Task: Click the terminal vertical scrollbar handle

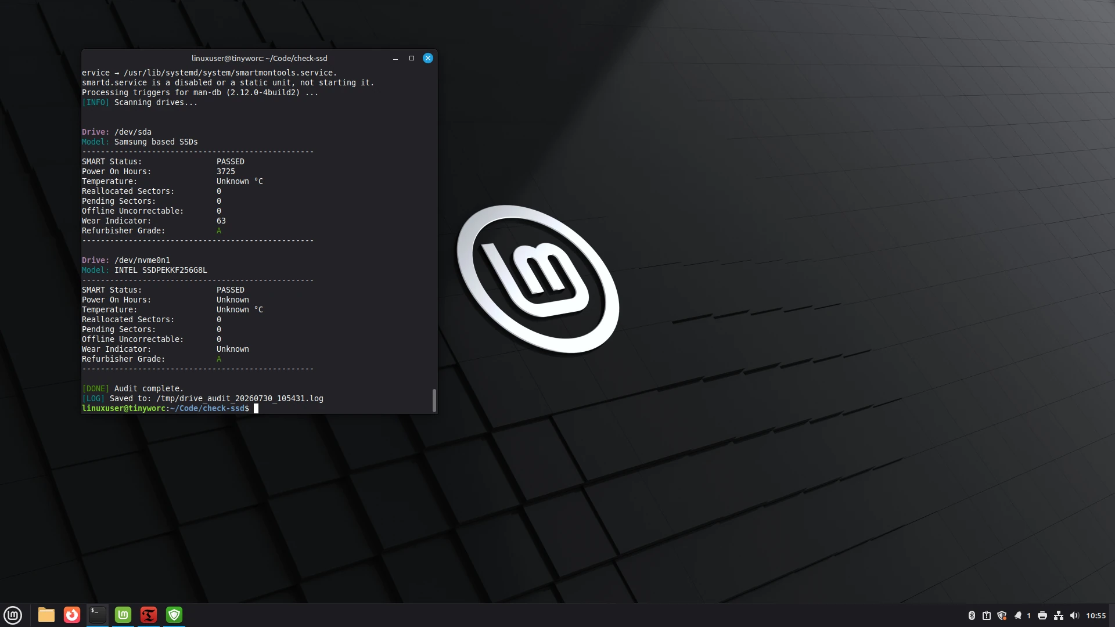Action: [x=434, y=400]
